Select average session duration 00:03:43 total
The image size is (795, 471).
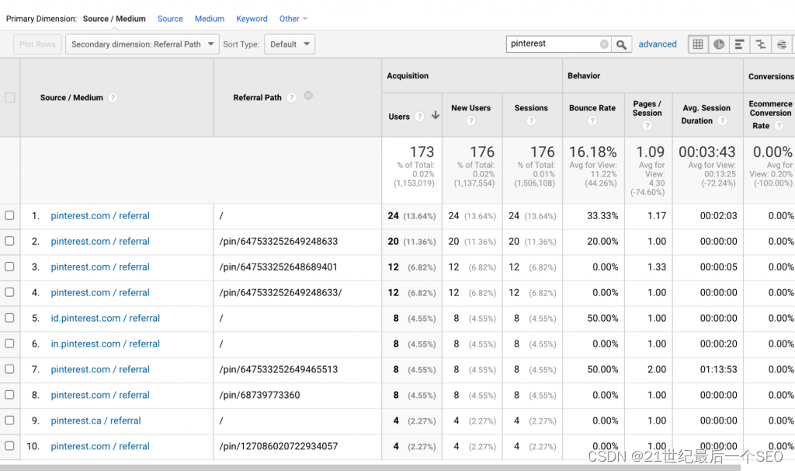(x=706, y=152)
